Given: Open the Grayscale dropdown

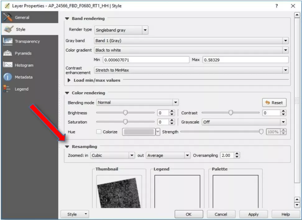Looking at the screenshot, I should (x=244, y=122).
